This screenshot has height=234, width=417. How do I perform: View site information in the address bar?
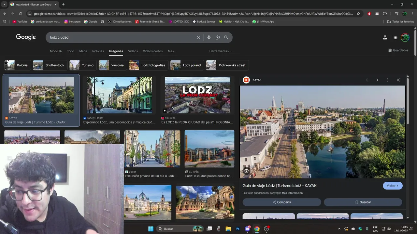[30, 14]
